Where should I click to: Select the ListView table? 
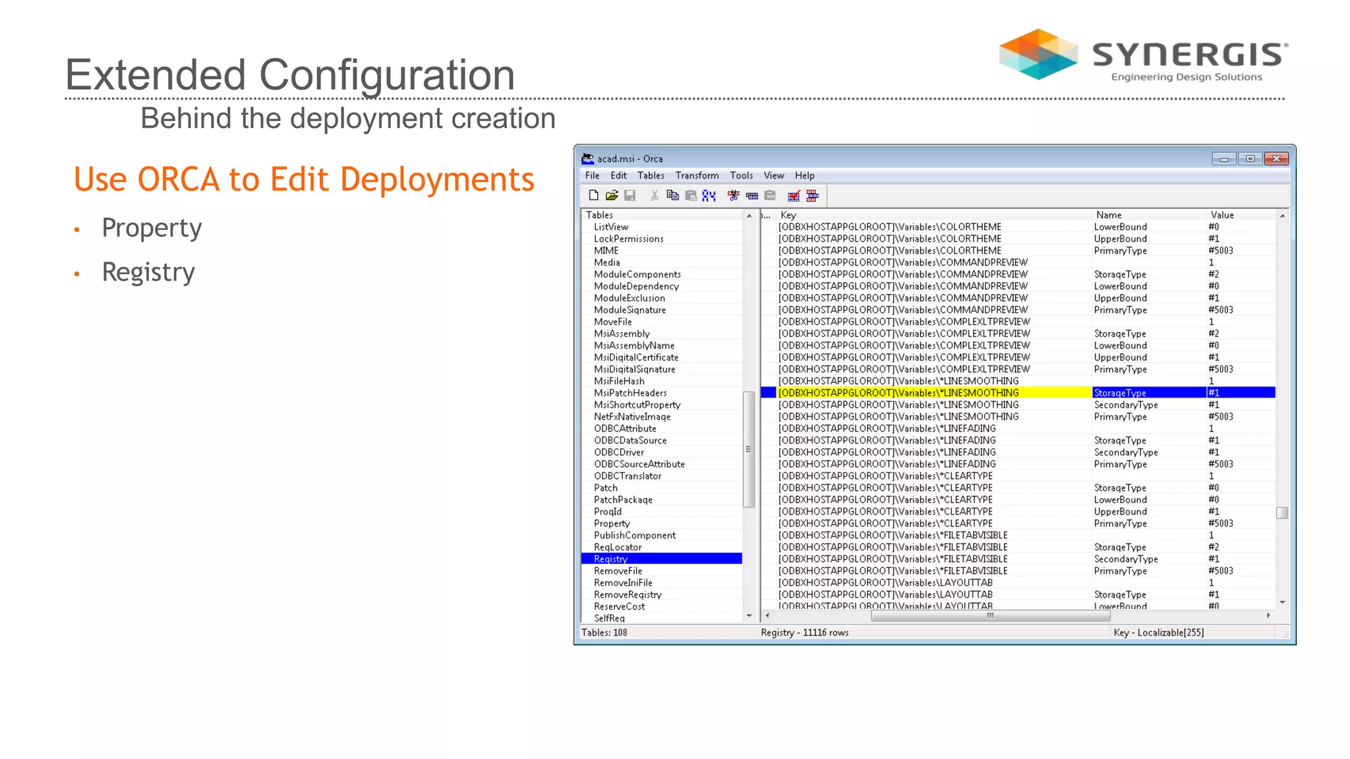click(611, 227)
